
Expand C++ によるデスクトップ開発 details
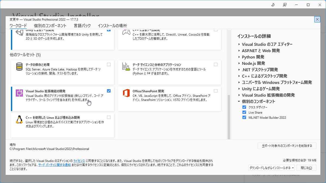[x=239, y=76]
